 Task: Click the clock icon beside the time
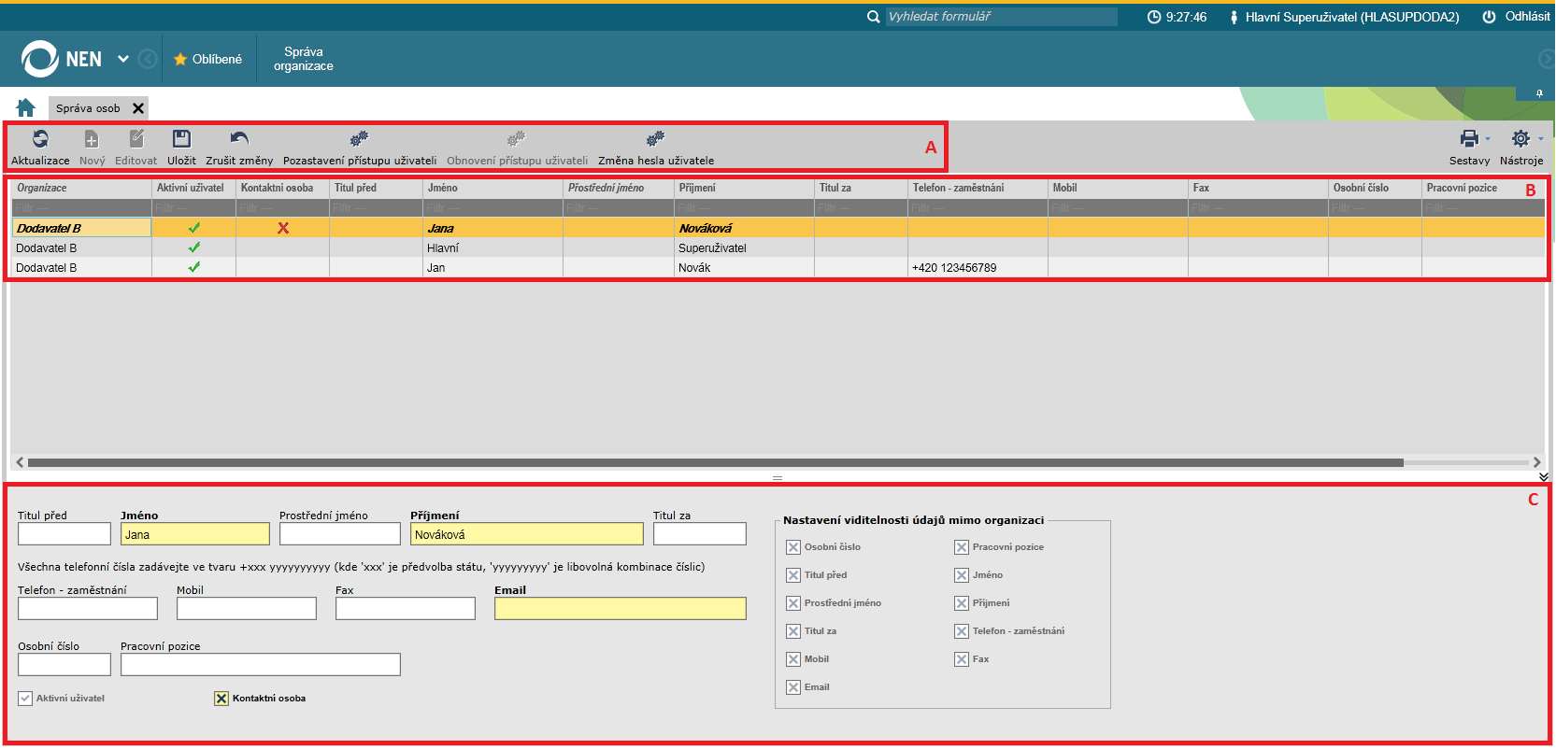[x=1154, y=17]
